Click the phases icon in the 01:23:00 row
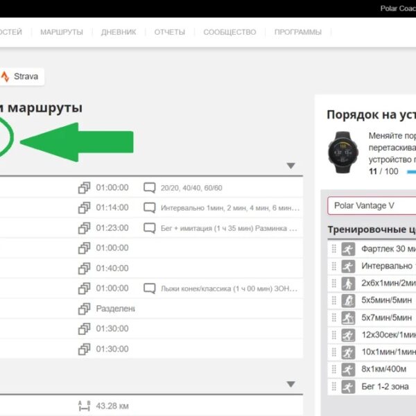The width and height of the screenshot is (416, 416). 85,228
